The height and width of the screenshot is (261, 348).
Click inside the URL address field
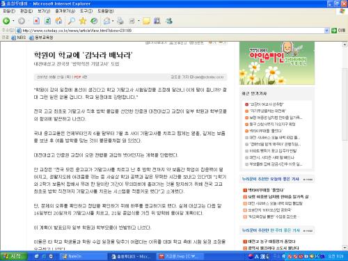[x=173, y=31]
